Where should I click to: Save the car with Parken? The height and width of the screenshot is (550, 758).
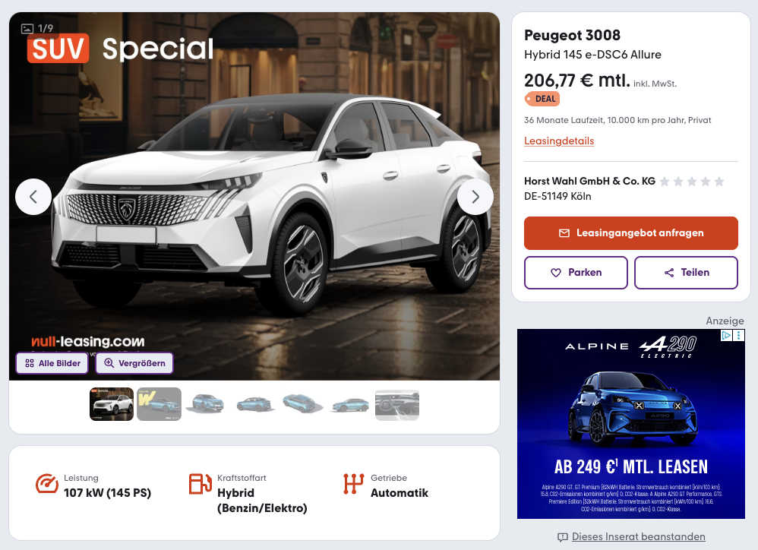[576, 273]
